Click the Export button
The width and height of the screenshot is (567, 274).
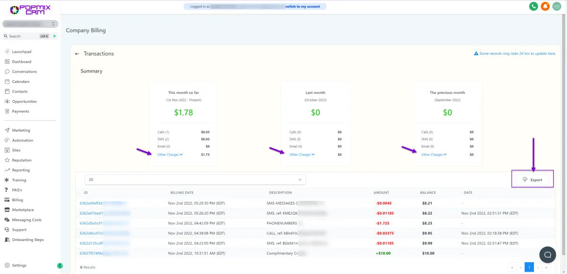coord(532,180)
